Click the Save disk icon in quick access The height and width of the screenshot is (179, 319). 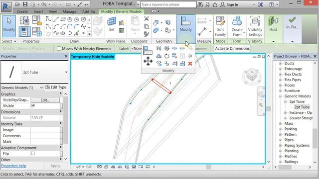pos(25,4)
